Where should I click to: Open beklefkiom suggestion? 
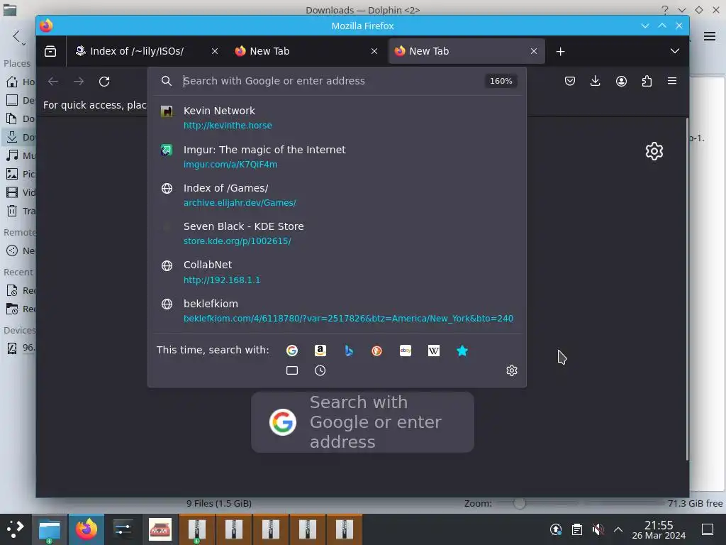[x=337, y=311]
